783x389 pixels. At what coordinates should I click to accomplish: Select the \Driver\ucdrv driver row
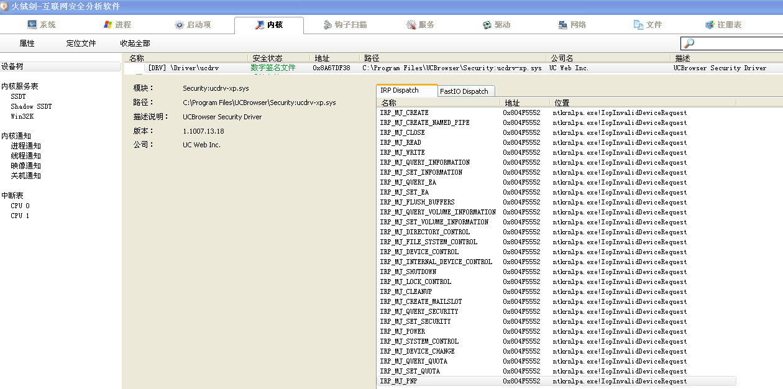click(452, 68)
